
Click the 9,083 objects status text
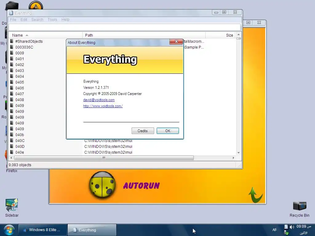coord(20,165)
